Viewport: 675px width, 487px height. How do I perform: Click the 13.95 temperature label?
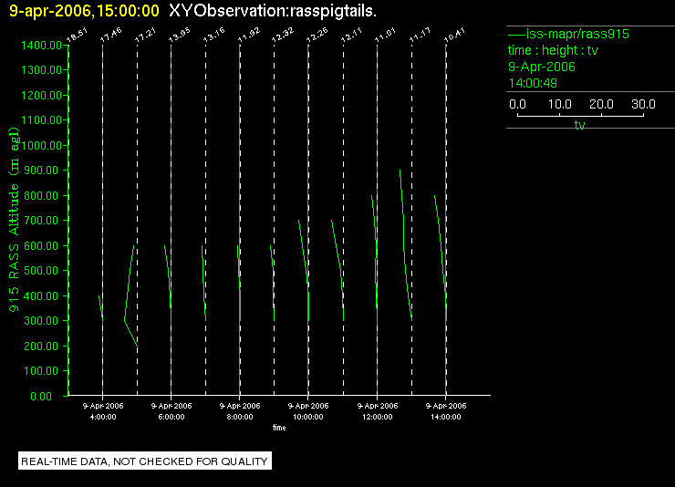tap(180, 36)
